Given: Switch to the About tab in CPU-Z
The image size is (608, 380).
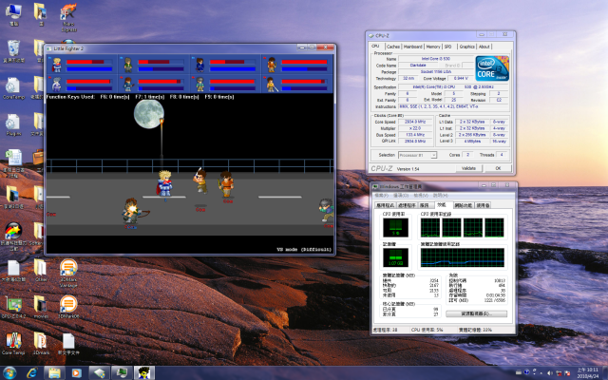Looking at the screenshot, I should (x=484, y=47).
